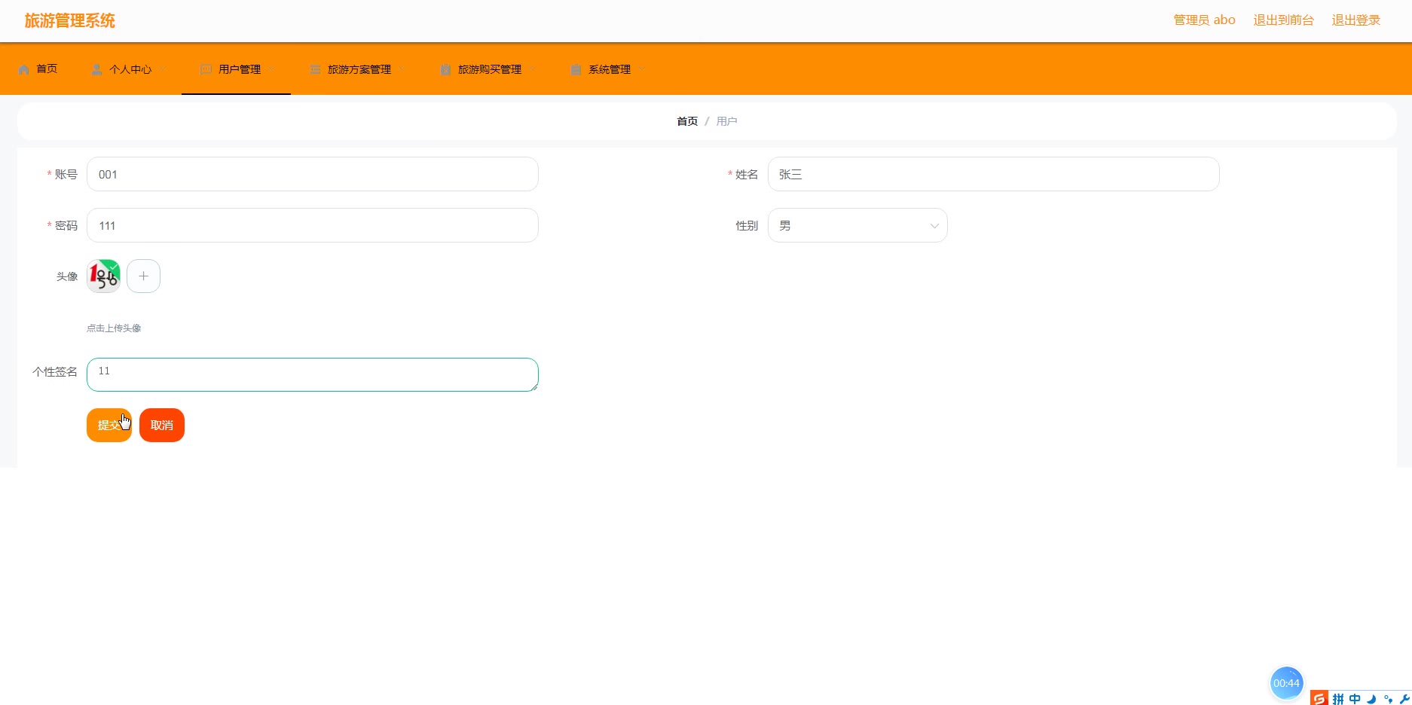
Task: Click the 退出登录 link
Action: (x=1355, y=20)
